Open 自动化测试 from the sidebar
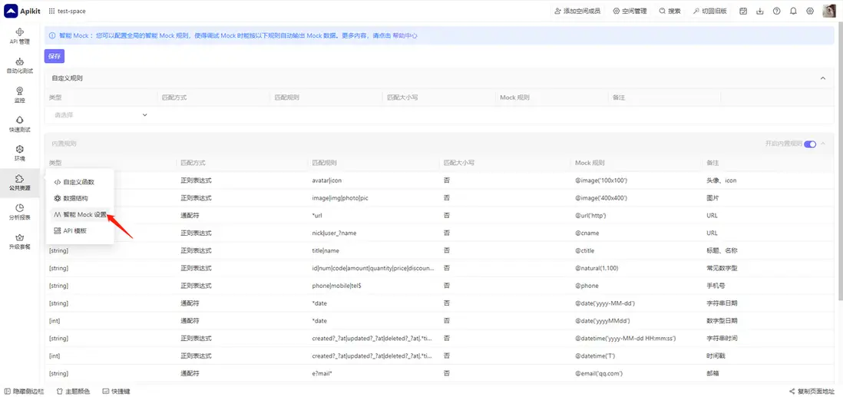This screenshot has height=397, width=843. 19,65
